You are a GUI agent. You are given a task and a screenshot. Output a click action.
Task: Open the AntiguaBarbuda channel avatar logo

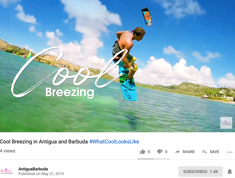pyautogui.click(x=7, y=171)
